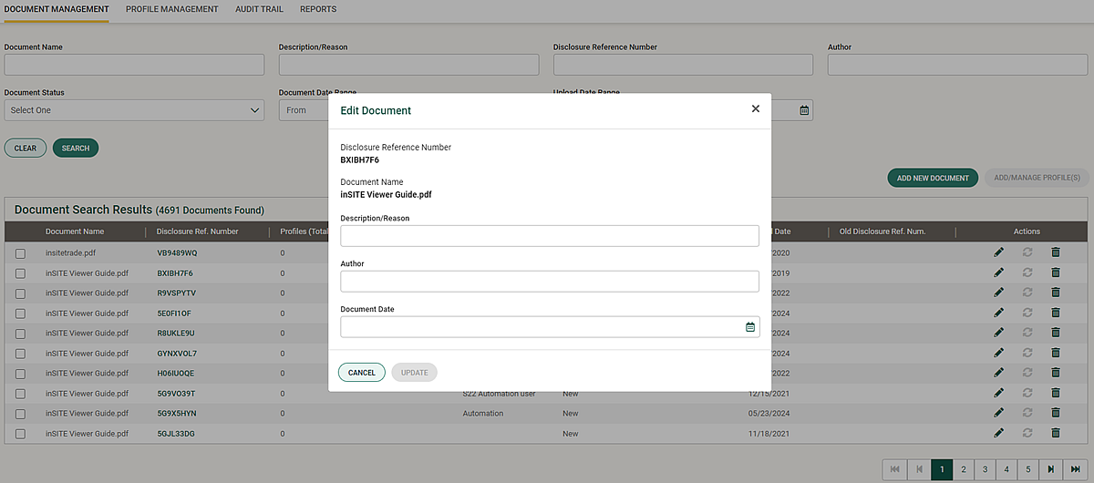1094x483 pixels.
Task: Go to the next page of results
Action: click(x=1051, y=469)
